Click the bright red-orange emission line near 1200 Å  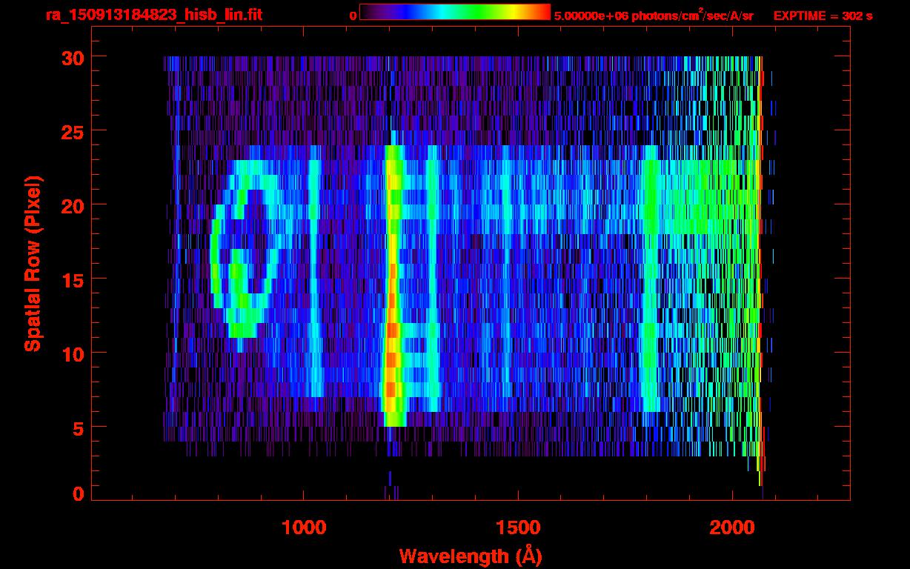[393, 285]
